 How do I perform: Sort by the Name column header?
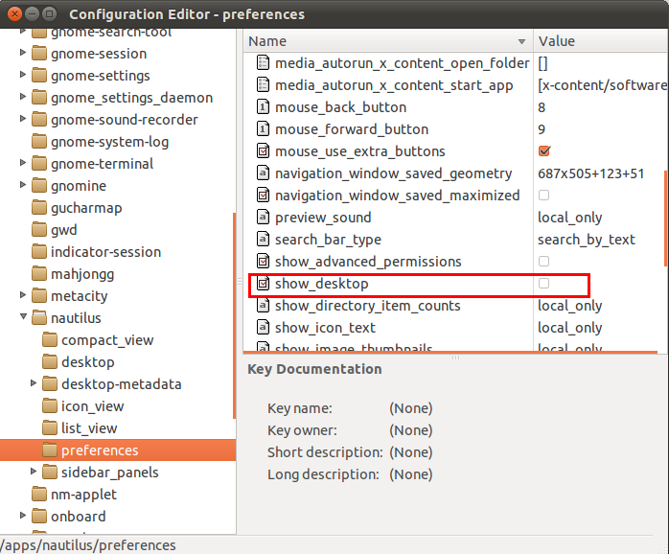383,41
